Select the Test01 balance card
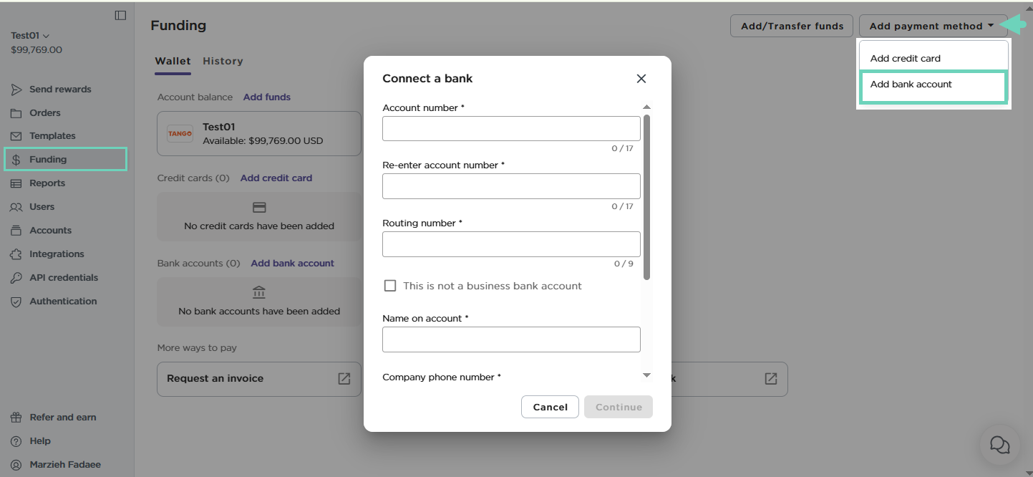 (x=259, y=134)
